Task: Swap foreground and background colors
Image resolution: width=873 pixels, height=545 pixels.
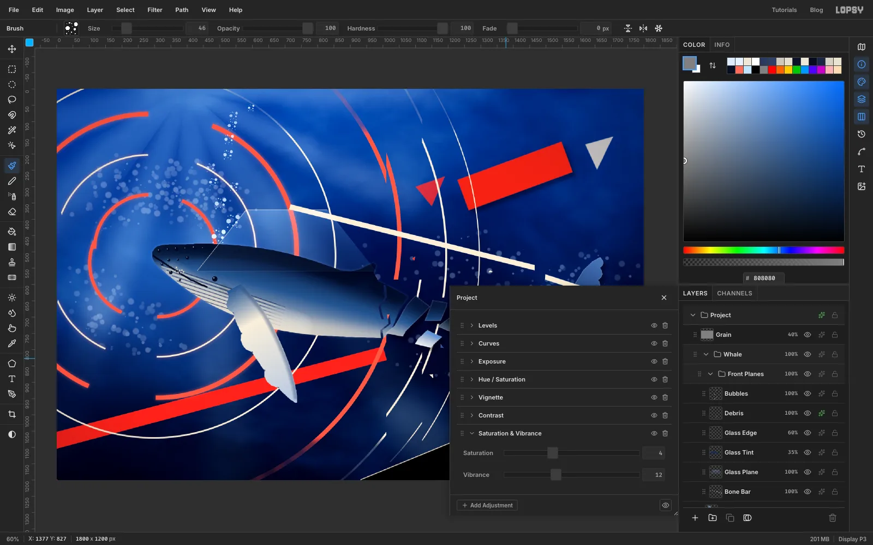Action: point(713,65)
